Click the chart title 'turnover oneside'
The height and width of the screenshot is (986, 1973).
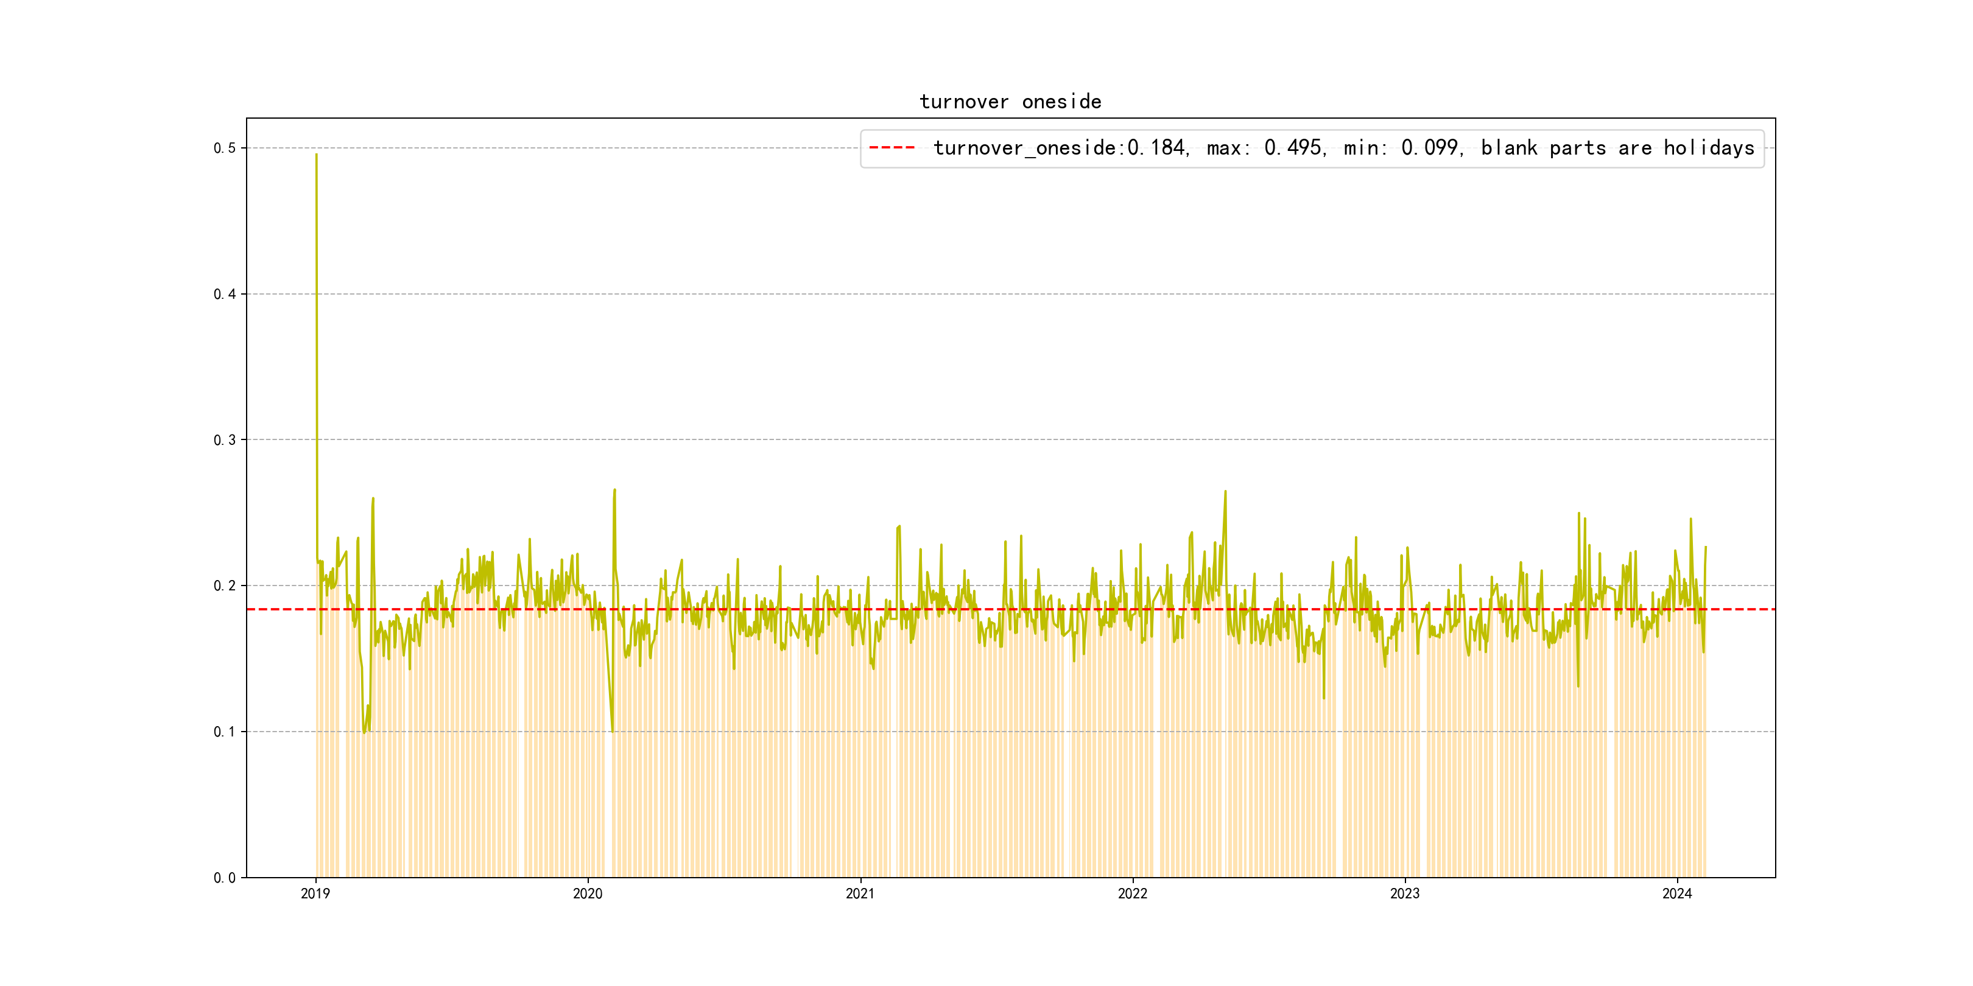pyautogui.click(x=1010, y=102)
